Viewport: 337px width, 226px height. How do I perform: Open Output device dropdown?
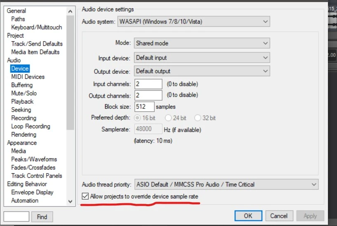pyautogui.click(x=202, y=71)
